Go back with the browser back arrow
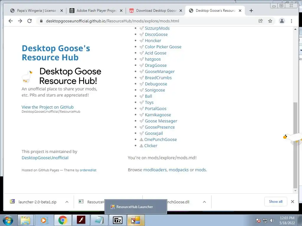 (x=11, y=21)
